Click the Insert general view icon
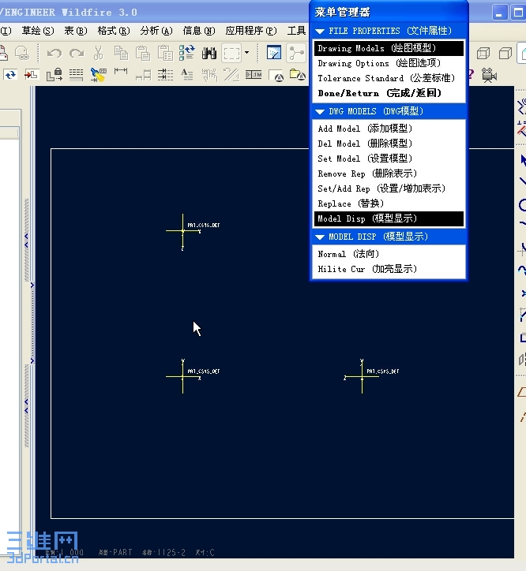526x571 pixels. pyautogui.click(x=32, y=75)
